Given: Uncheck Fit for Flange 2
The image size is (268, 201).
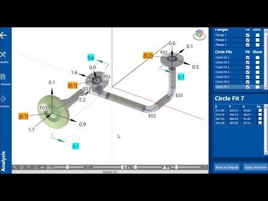Looking at the screenshot, I should point(247,40).
